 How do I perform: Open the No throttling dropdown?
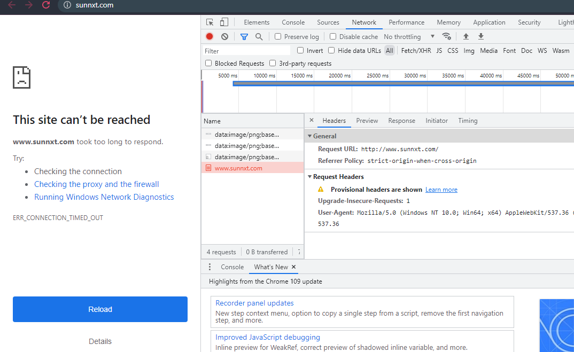tap(409, 37)
